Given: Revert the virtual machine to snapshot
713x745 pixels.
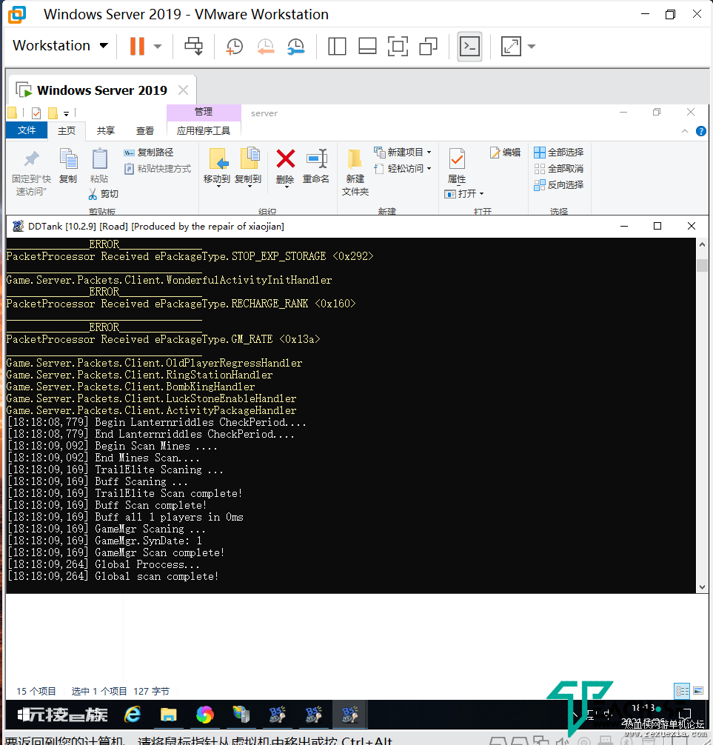Looking at the screenshot, I should point(266,46).
